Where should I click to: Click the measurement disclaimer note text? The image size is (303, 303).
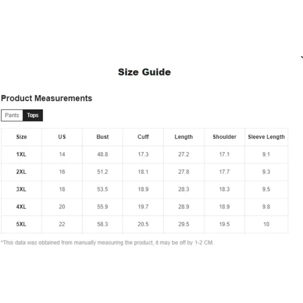click(x=108, y=242)
